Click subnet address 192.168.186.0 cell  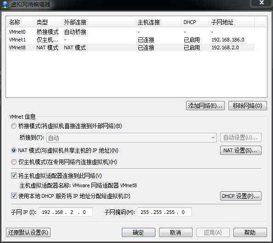tap(228, 40)
